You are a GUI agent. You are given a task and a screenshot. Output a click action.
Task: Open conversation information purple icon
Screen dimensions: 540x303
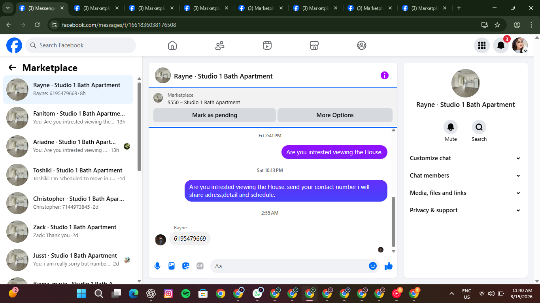[385, 75]
